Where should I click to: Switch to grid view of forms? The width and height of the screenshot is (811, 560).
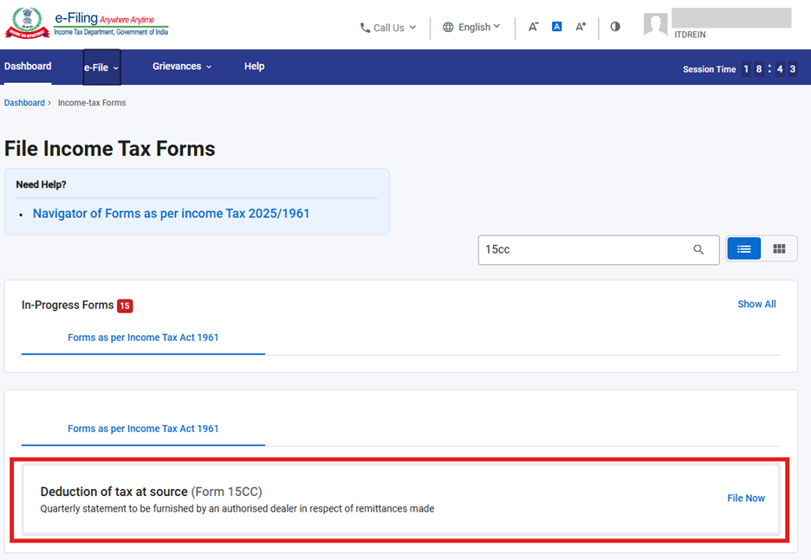[x=779, y=248]
